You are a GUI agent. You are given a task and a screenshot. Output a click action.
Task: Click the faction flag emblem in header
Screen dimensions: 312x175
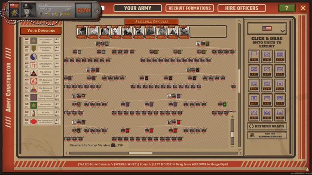point(14,10)
